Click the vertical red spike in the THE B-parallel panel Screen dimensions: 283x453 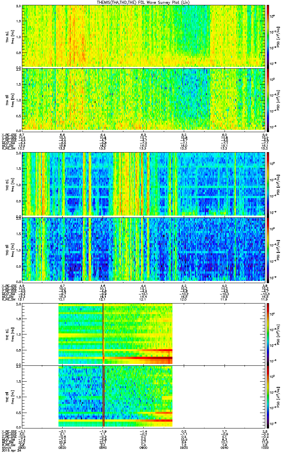point(103,396)
